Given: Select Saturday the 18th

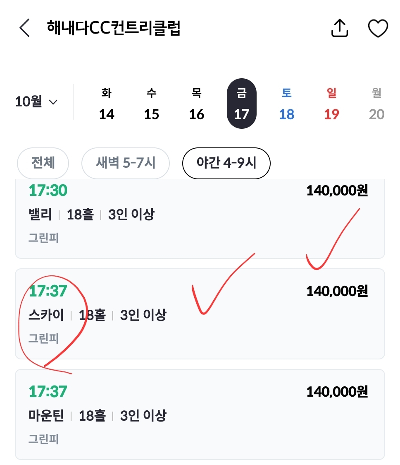Looking at the screenshot, I should [x=287, y=104].
